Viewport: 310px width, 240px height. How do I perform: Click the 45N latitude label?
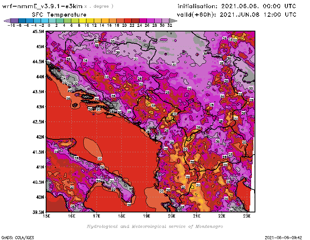coord(40,47)
